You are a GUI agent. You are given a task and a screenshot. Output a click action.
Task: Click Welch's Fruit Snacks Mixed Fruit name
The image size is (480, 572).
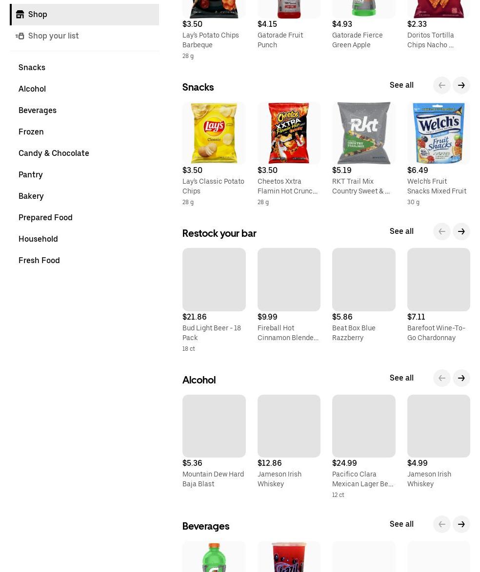tap(437, 186)
